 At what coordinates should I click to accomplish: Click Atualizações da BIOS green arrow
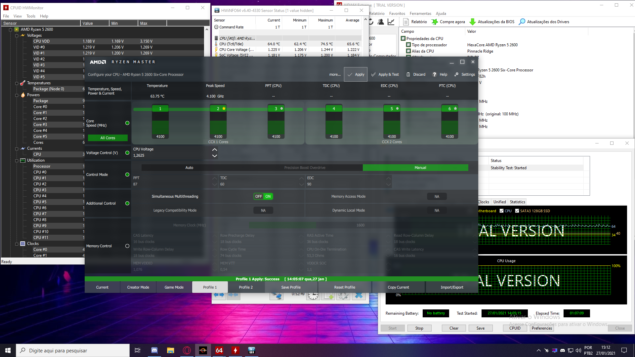click(473, 22)
